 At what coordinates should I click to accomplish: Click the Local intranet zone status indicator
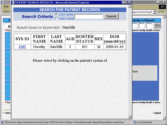point(143,122)
